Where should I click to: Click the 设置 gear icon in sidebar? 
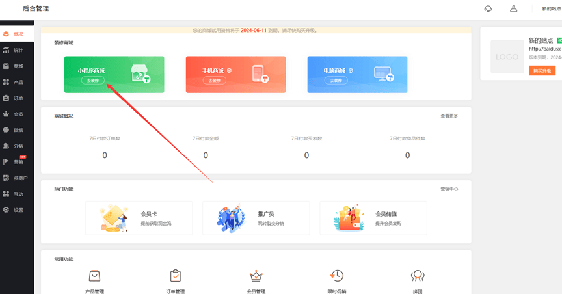click(7, 210)
